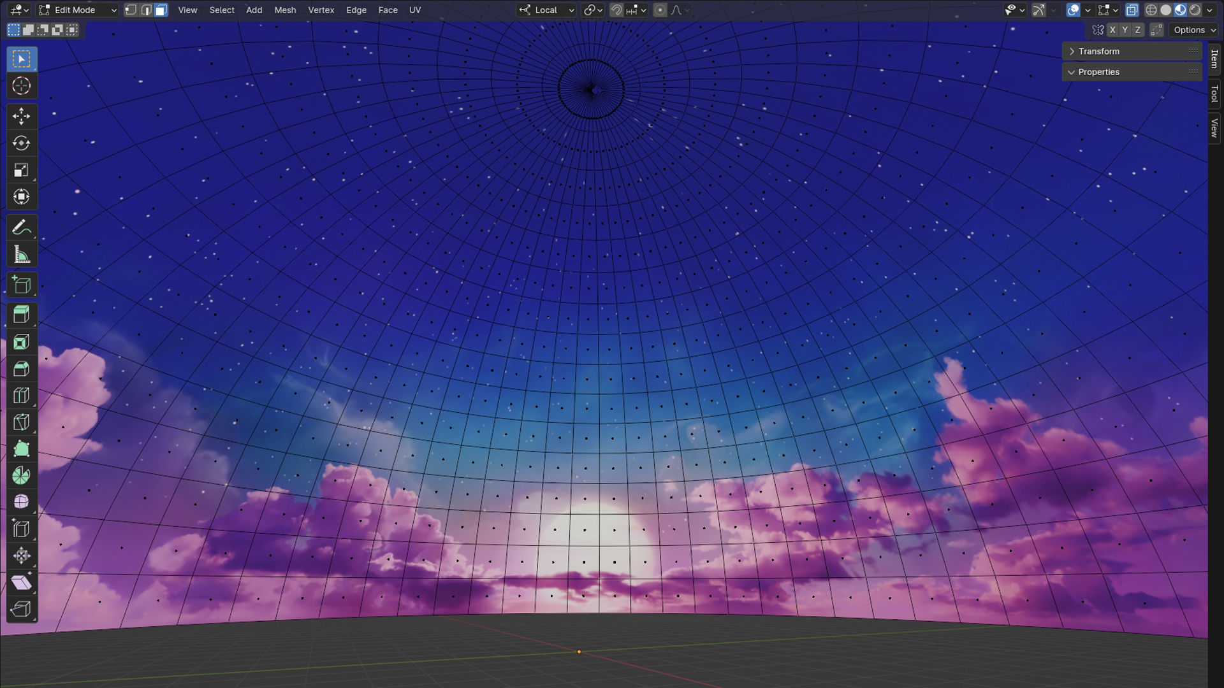Switch to Vertex select mode
1224x688 pixels.
tap(131, 10)
